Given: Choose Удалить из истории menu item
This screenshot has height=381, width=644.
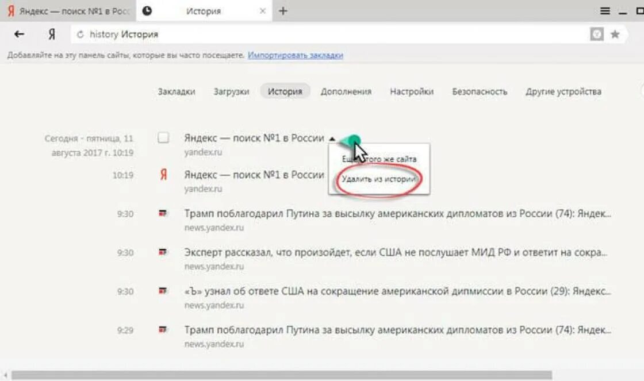Looking at the screenshot, I should [x=379, y=179].
